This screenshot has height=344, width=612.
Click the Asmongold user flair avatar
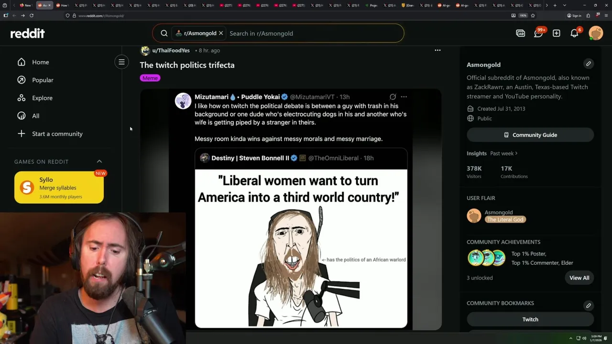click(x=474, y=215)
